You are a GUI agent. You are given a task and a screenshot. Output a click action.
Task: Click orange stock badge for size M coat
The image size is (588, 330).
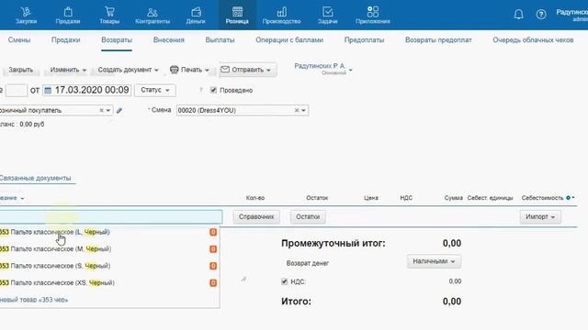coord(213,248)
